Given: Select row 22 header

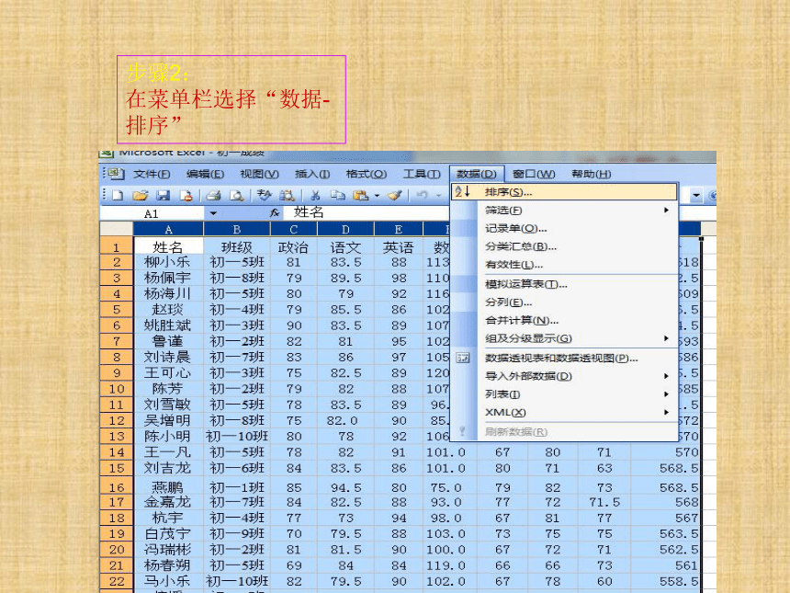Looking at the screenshot, I should tap(117, 581).
